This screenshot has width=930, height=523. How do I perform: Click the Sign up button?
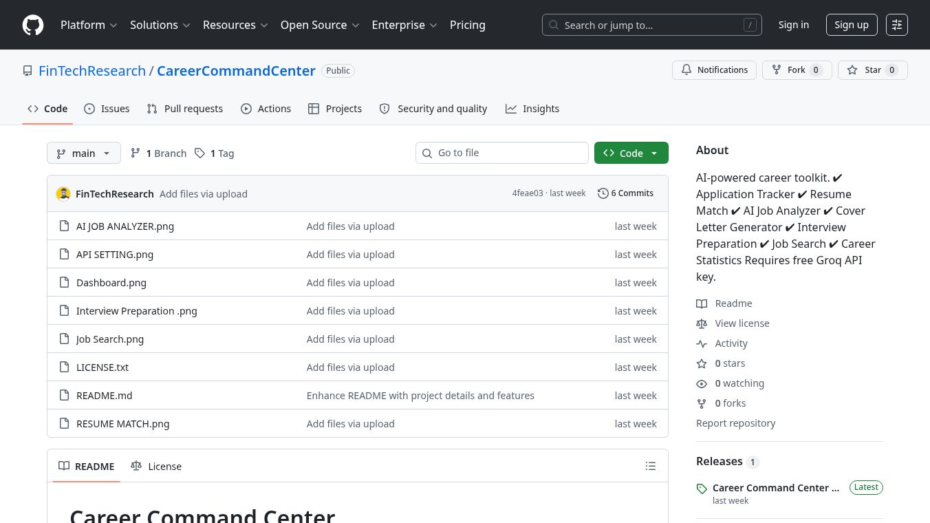click(852, 25)
